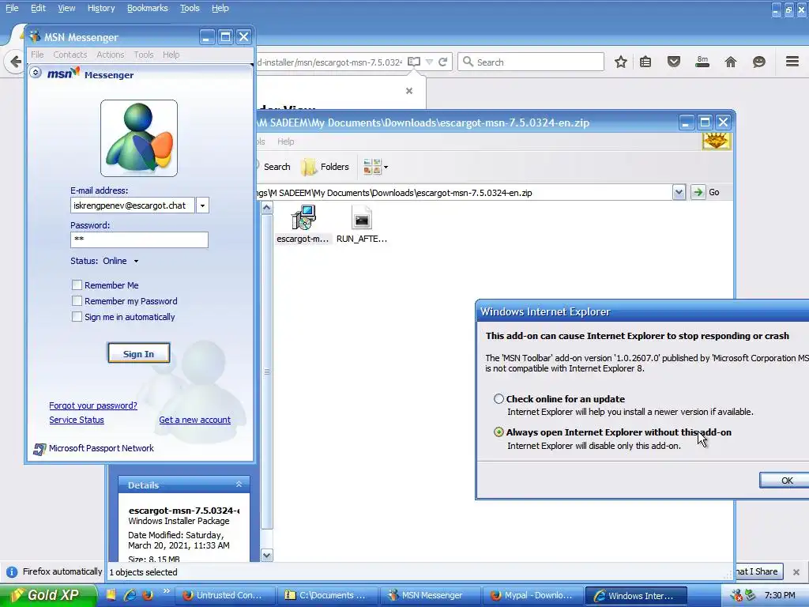Open Firefox File menu

(x=12, y=8)
